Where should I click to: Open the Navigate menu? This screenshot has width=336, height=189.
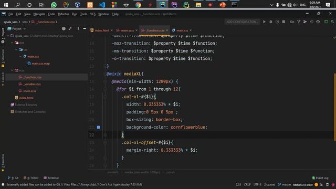[x=39, y=14]
